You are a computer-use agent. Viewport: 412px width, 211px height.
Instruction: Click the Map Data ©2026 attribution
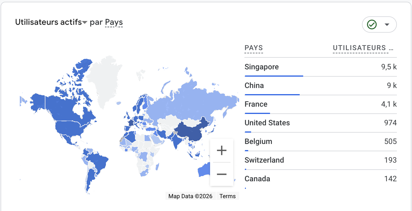(x=190, y=196)
